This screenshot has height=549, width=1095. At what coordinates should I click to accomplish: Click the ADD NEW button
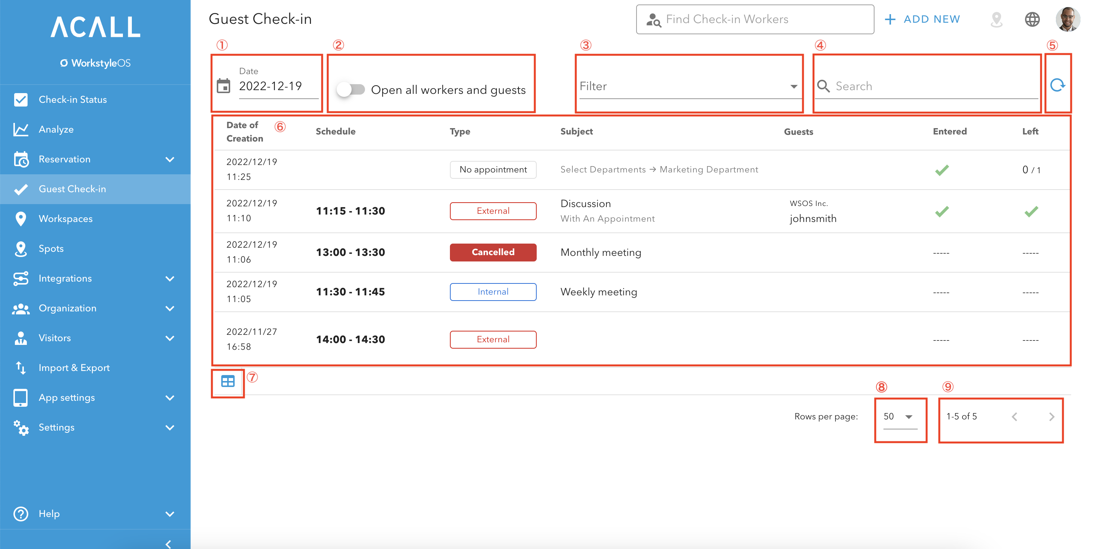pyautogui.click(x=922, y=19)
